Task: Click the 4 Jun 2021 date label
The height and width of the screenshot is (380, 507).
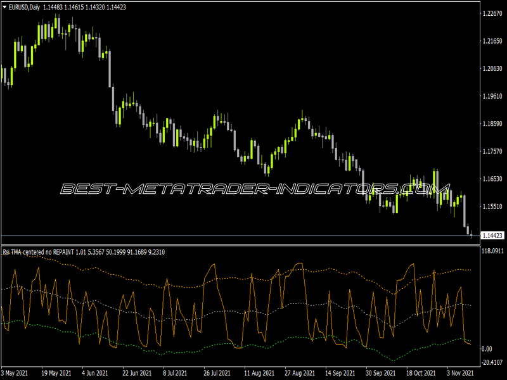Action: coord(94,373)
